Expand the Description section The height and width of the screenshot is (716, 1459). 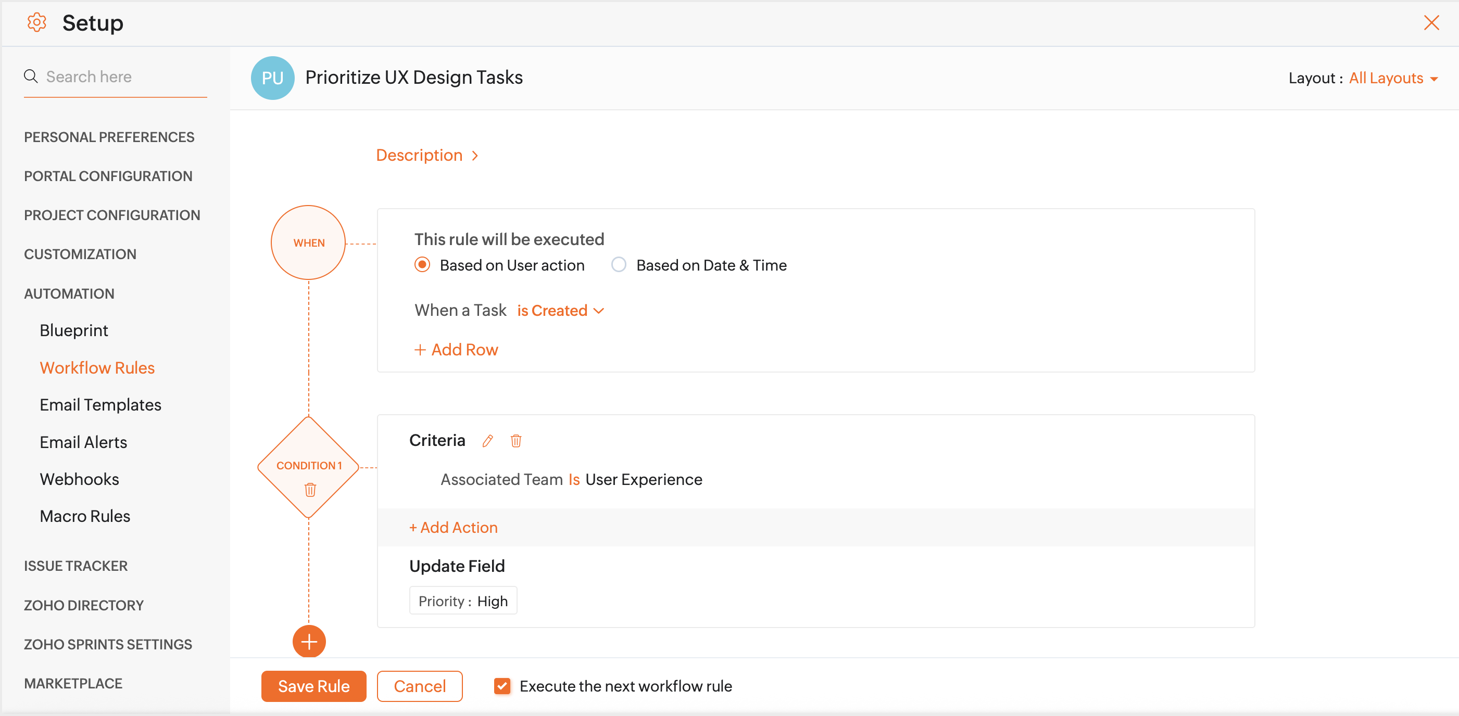[x=427, y=155]
